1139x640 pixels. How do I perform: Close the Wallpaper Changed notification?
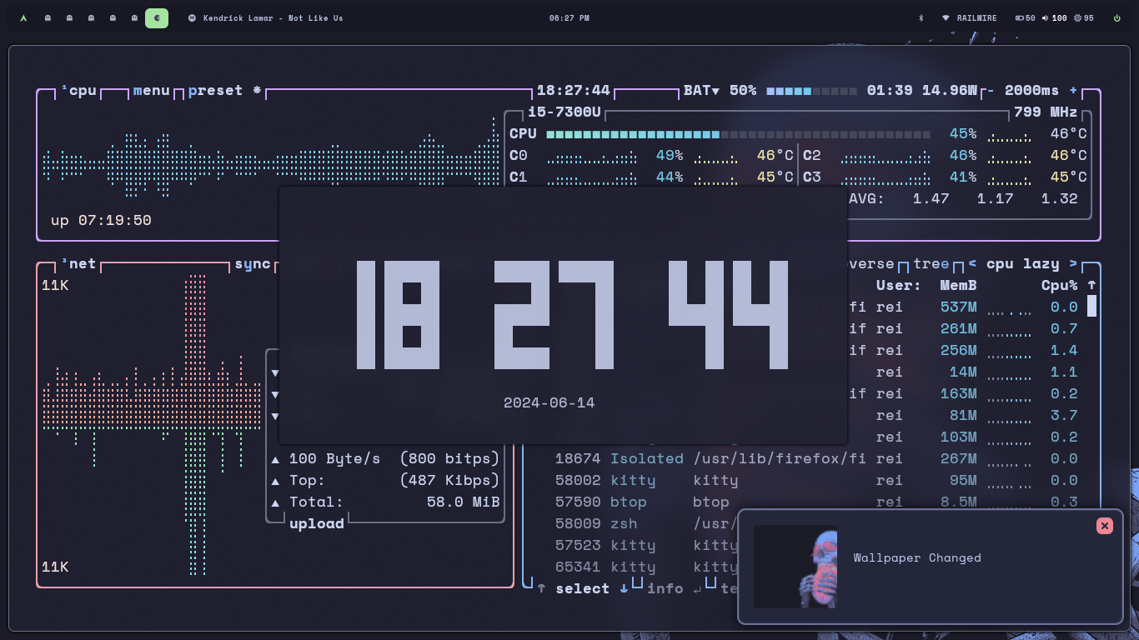tap(1105, 526)
